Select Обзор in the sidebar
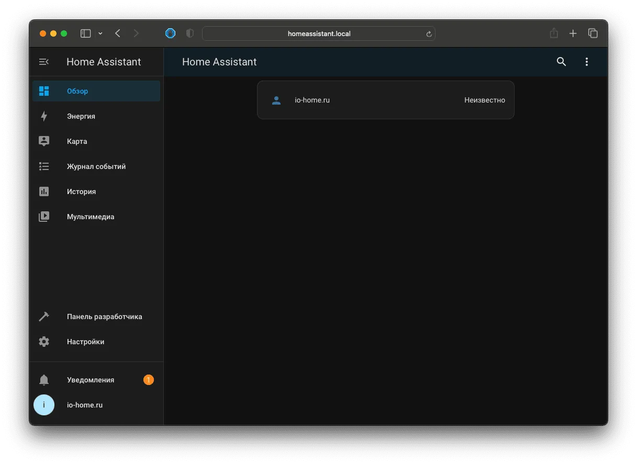Viewport: 637px width, 464px height. tap(96, 91)
